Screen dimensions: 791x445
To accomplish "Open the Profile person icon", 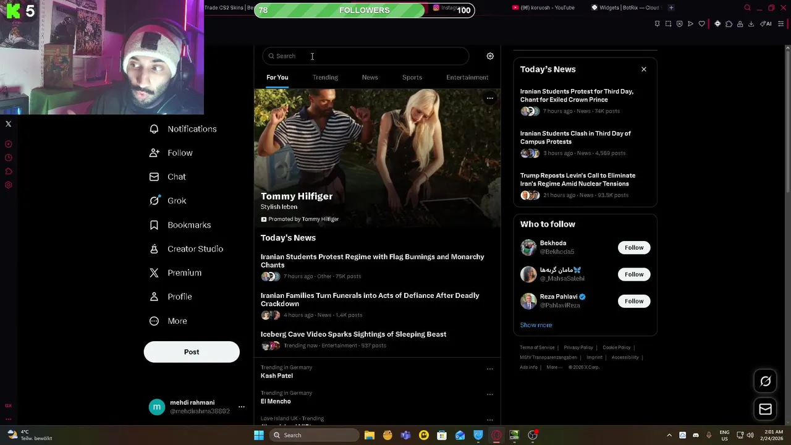I will coord(154,297).
